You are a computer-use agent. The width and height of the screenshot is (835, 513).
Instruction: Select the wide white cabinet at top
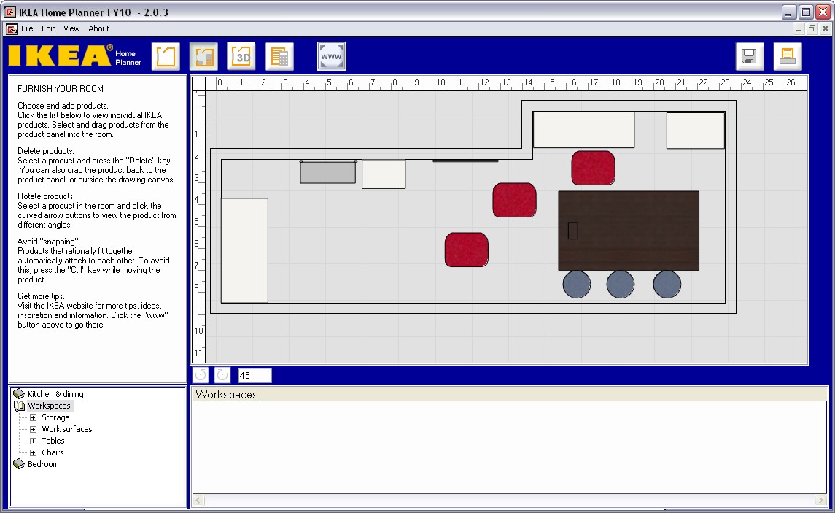583,129
